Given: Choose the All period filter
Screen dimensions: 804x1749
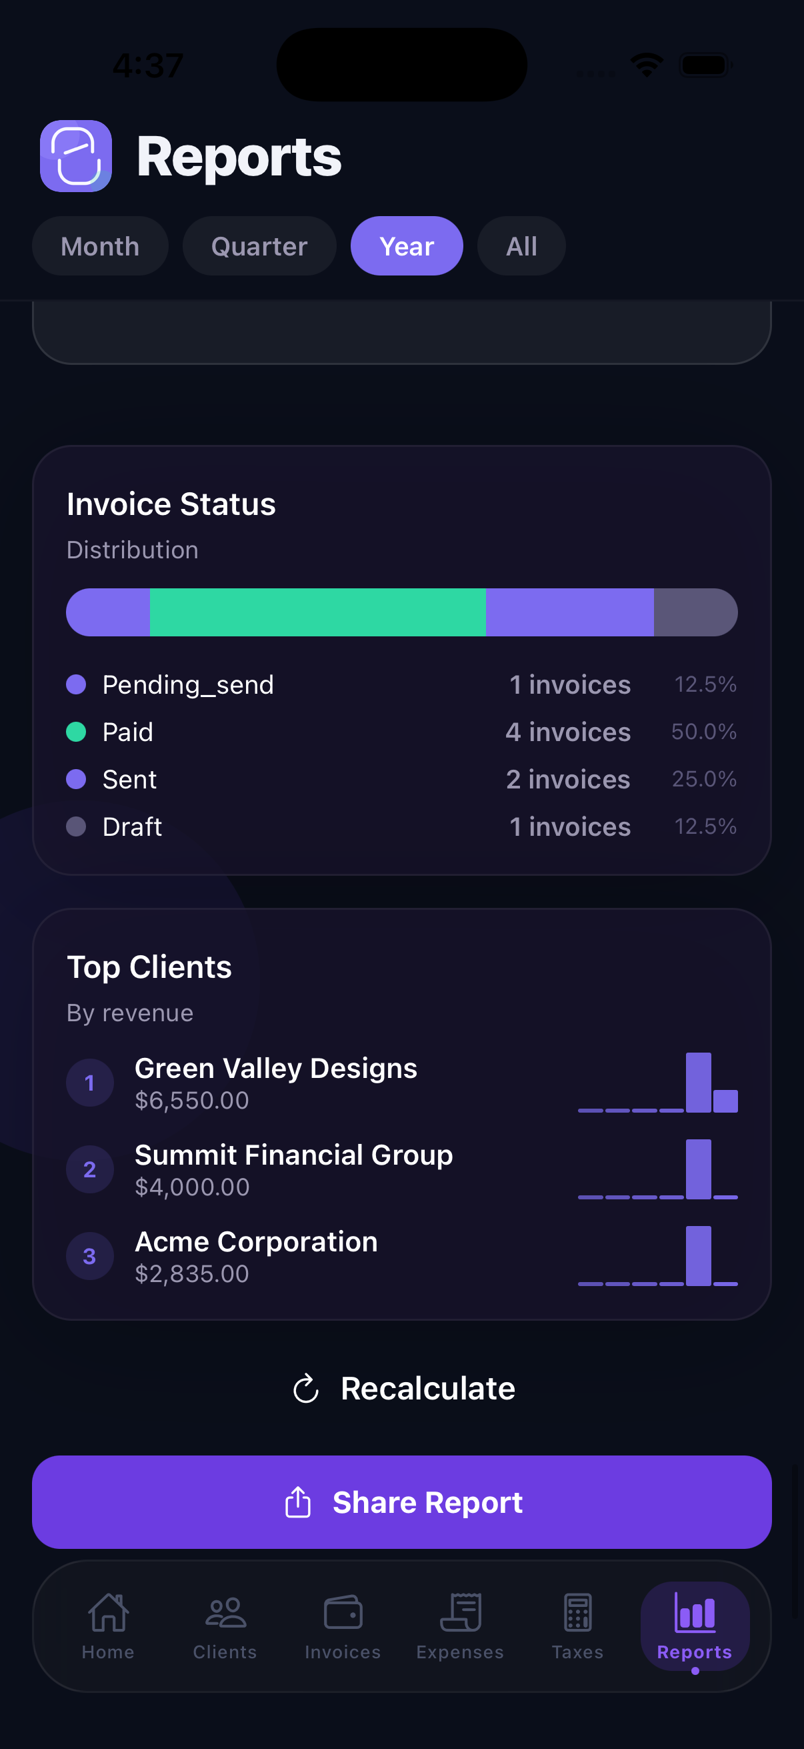Looking at the screenshot, I should coord(521,246).
